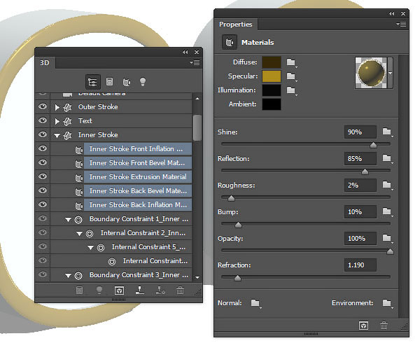Hide Inner Stroke Extrusion Material
Screen dimensions: 420x350
pos(43,177)
